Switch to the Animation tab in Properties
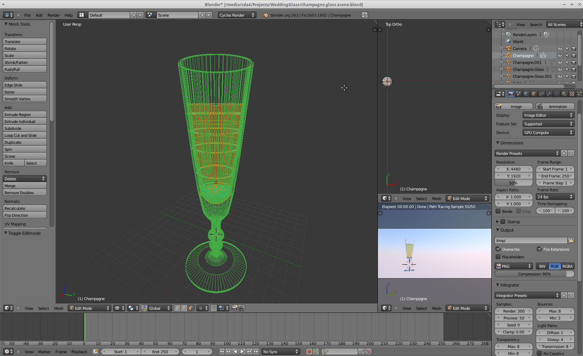The image size is (583, 356). coord(555,106)
